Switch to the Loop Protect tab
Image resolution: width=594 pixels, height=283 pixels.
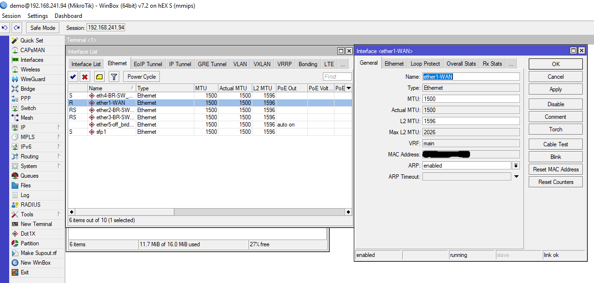[x=425, y=63]
